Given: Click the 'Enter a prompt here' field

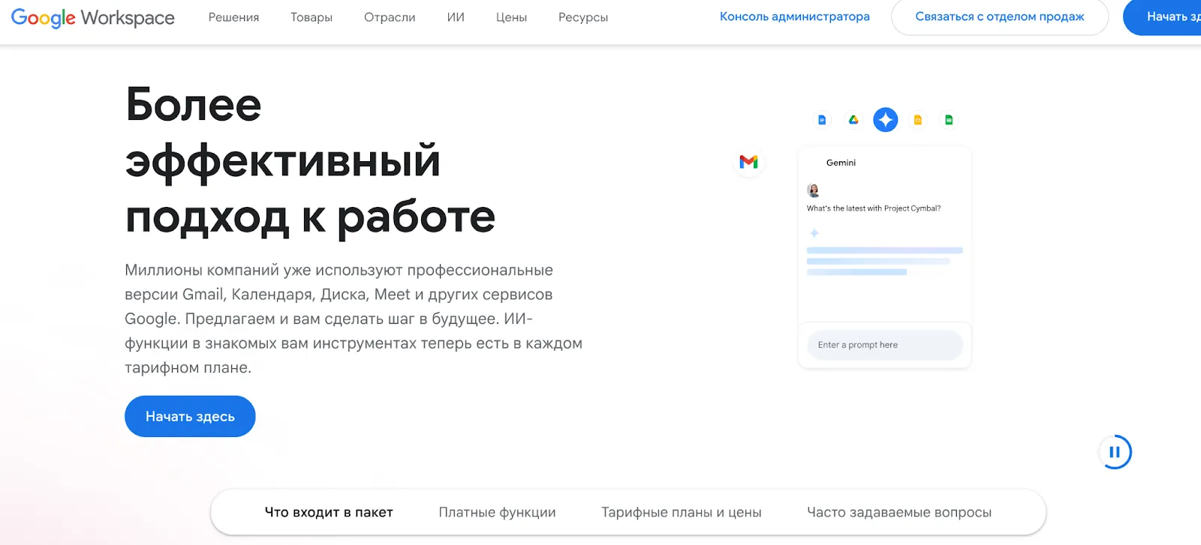Looking at the screenshot, I should (884, 345).
